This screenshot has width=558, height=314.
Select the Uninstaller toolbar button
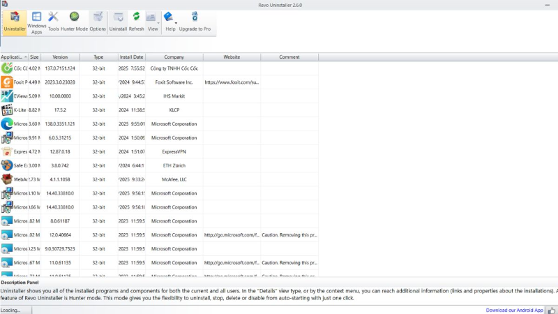click(15, 22)
